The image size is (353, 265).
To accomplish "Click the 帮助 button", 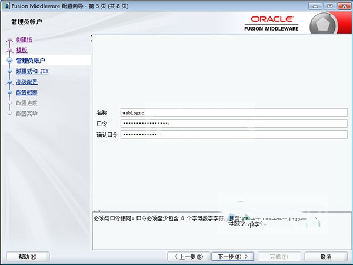I will pyautogui.click(x=28, y=256).
